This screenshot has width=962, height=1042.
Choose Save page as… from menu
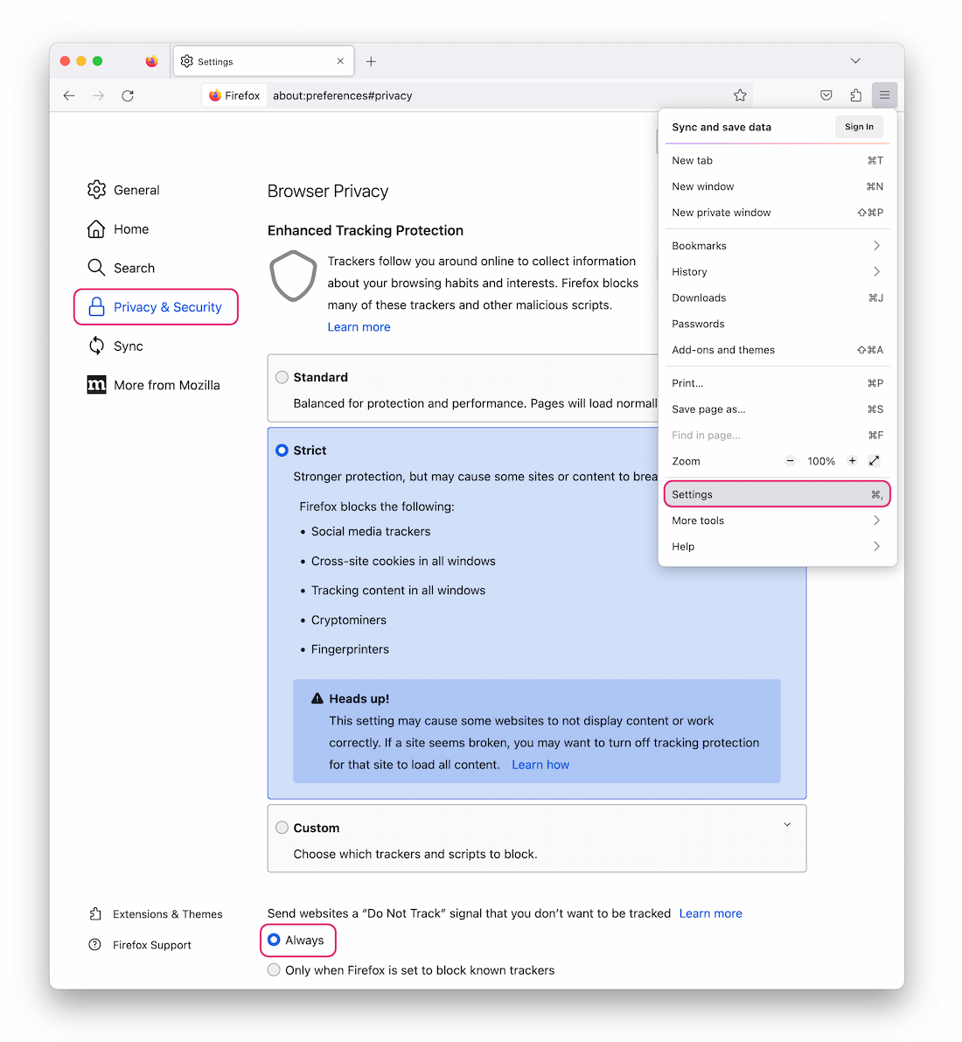point(777,409)
